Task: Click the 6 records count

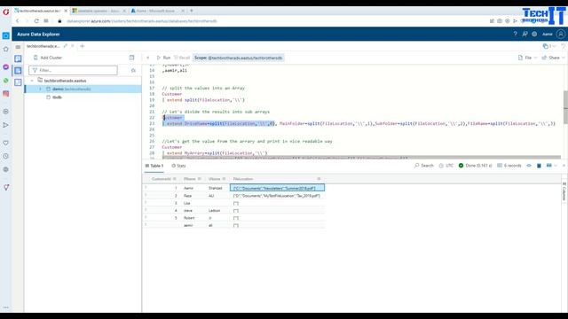Action: pyautogui.click(x=509, y=166)
